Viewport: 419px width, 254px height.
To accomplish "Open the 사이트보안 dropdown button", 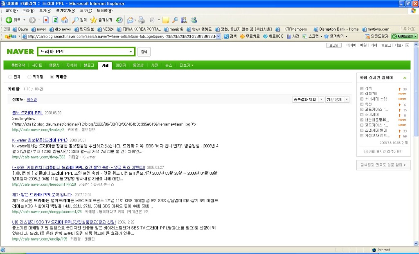I will pyautogui.click(x=416, y=36).
